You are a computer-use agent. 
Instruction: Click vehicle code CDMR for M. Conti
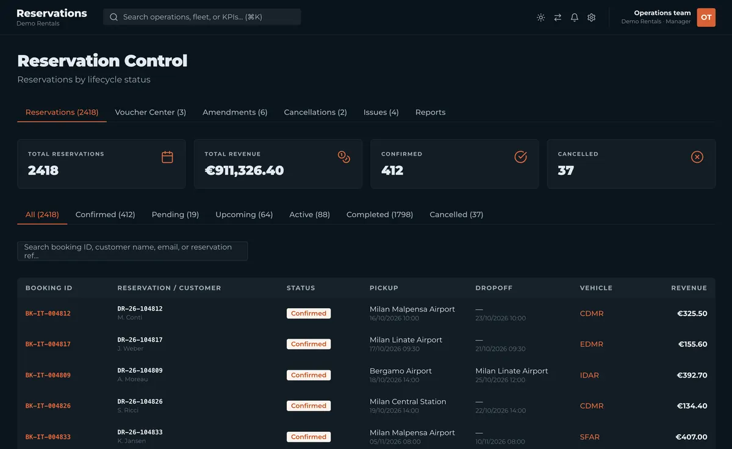[x=591, y=314]
